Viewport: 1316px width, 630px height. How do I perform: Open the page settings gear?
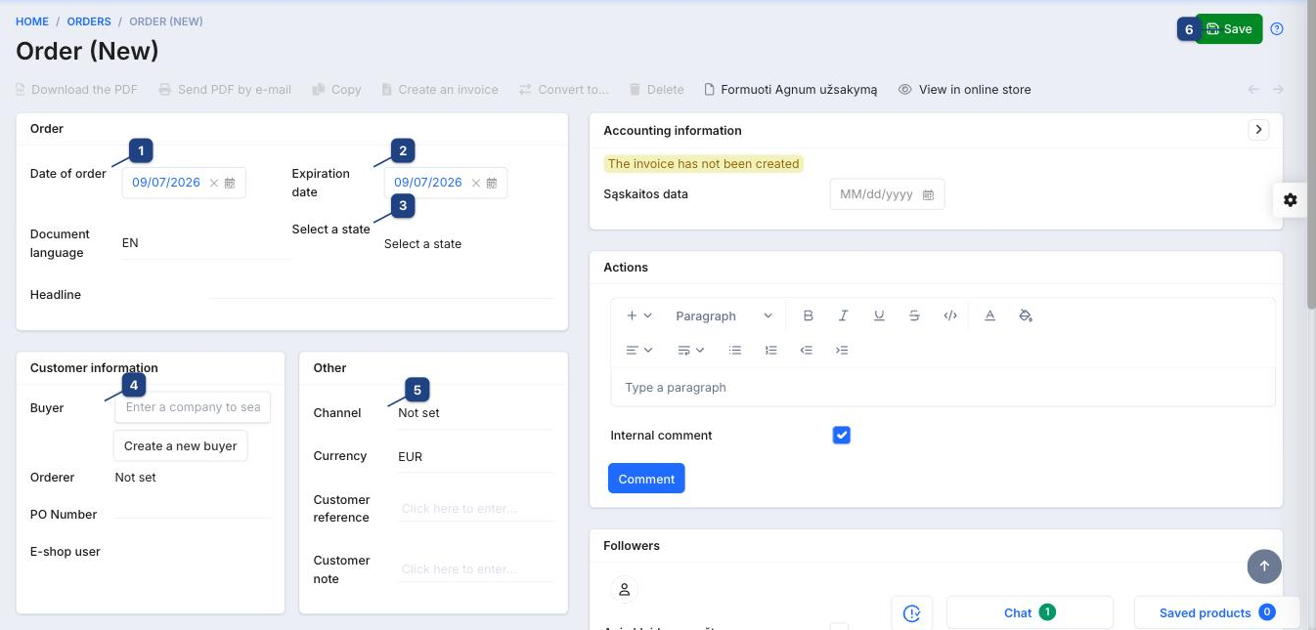click(x=1291, y=199)
